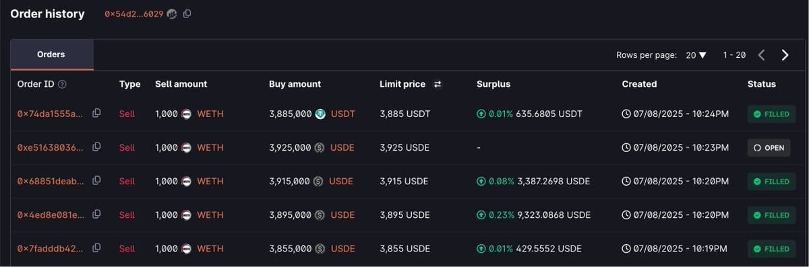Viewport: 809px width, 267px height.
Task: Open the Rows per page dropdown
Action: (x=696, y=55)
